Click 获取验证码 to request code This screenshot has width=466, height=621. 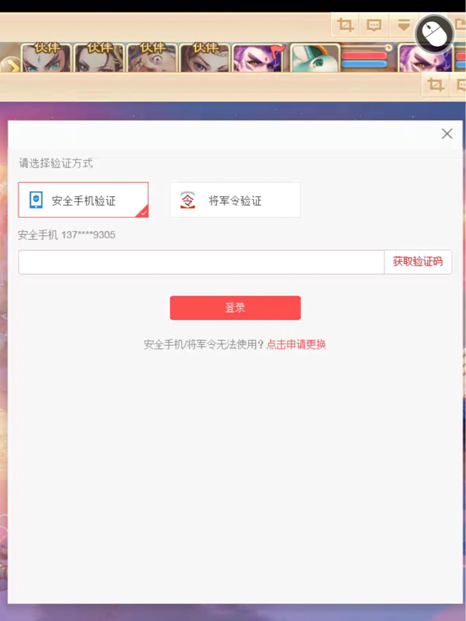(x=417, y=262)
